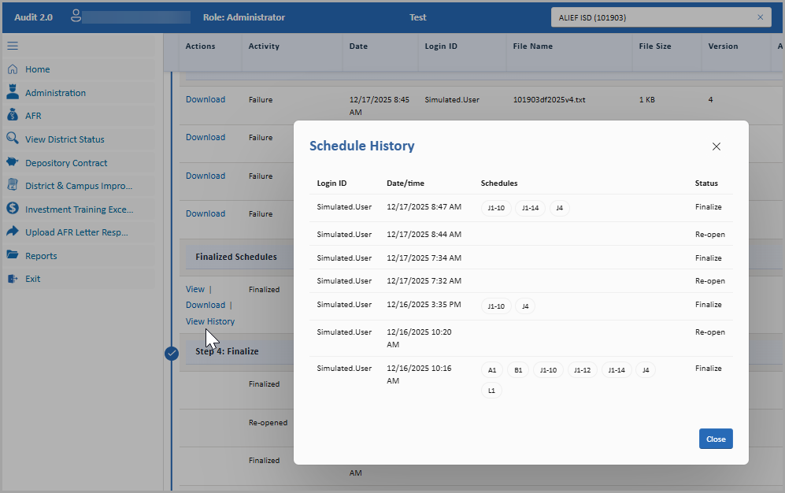This screenshot has height=493, width=785.
Task: Open the ALIEF ISD (101903) district selector
Action: tap(654, 17)
